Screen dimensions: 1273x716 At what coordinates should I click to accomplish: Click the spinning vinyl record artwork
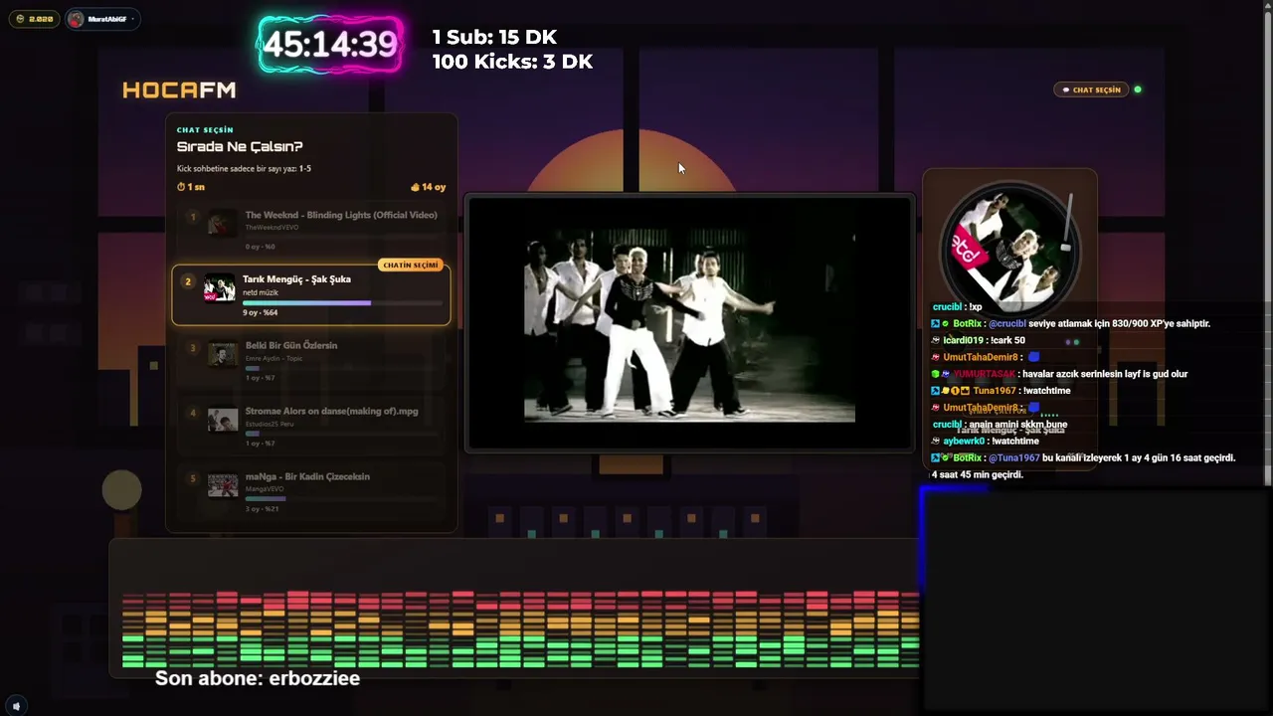(1008, 249)
